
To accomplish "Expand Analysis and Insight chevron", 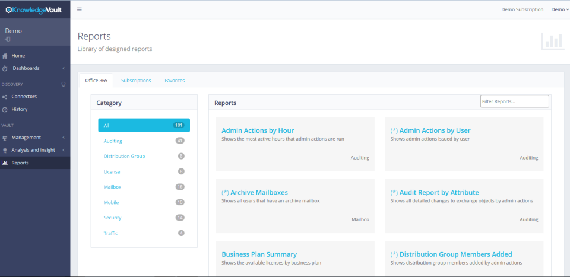I will click(x=64, y=150).
